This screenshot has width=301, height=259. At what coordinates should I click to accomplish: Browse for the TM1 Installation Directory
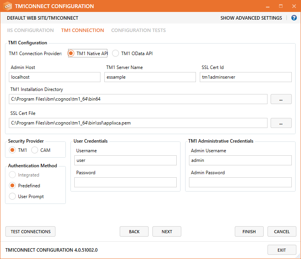pos(281,99)
